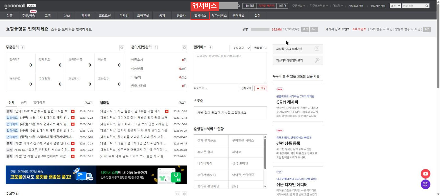Open the 모바일샵 menu
Screen dimensions: 440x196
pyautogui.click(x=143, y=16)
